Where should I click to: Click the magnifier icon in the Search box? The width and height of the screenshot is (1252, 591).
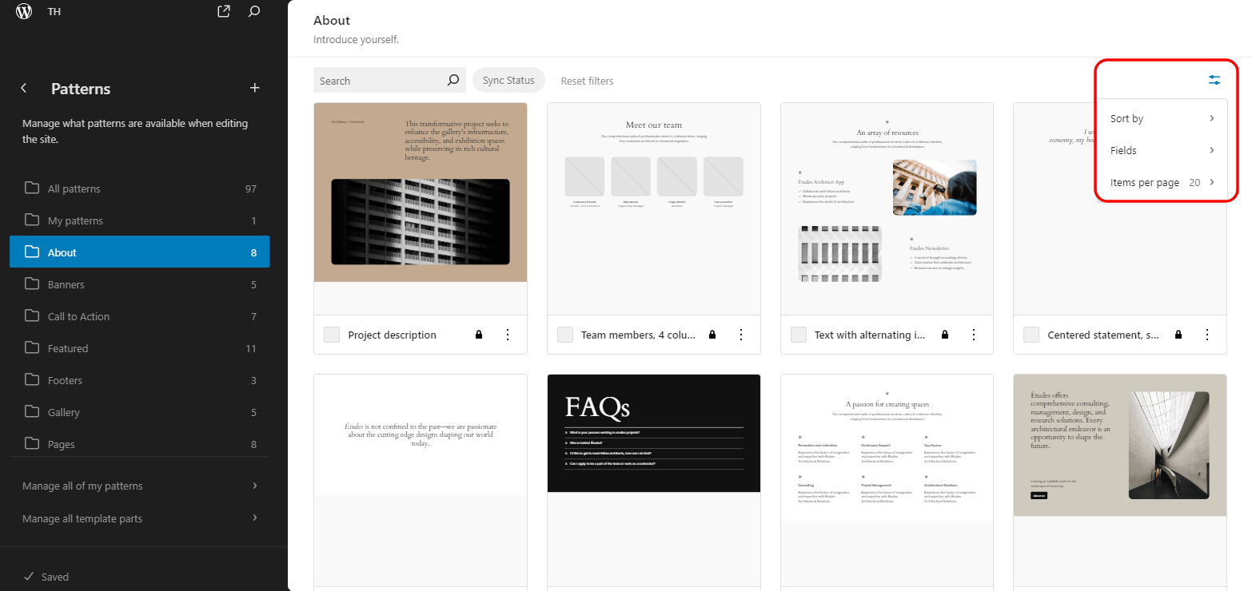(453, 80)
